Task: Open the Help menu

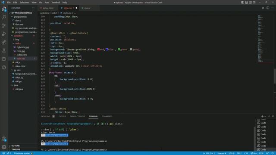Action: pyautogui.click(x=65, y=3)
